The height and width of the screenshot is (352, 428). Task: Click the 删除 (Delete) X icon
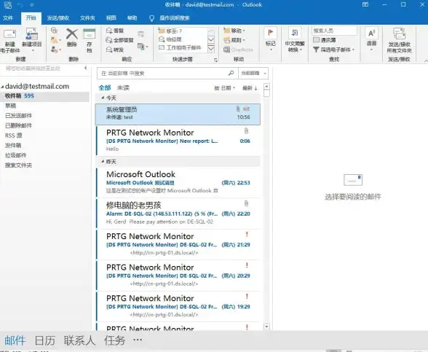(72, 34)
